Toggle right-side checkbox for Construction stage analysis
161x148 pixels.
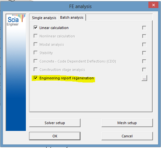pyautogui.click(x=144, y=70)
